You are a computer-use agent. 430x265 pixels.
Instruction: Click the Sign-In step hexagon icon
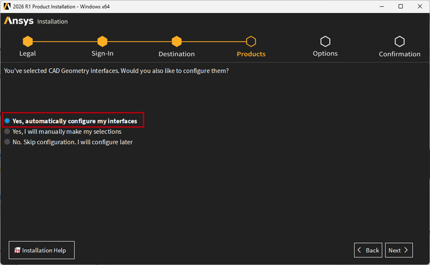[x=102, y=42]
